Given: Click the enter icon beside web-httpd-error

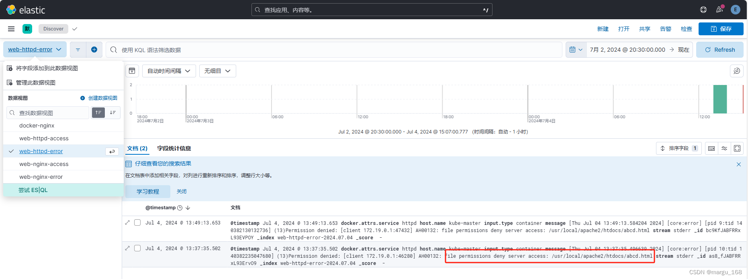Looking at the screenshot, I should [112, 151].
